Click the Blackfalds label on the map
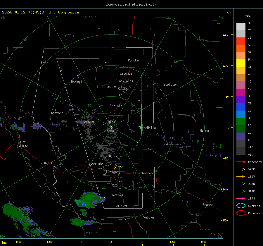This screenshot has width=263, height=246. pyautogui.click(x=124, y=81)
